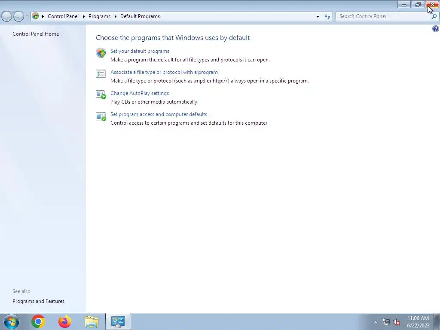This screenshot has width=440, height=330.
Task: Go to Control Panel Home
Action: point(36,34)
